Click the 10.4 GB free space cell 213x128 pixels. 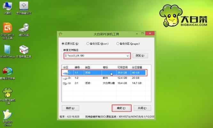coord(122,83)
